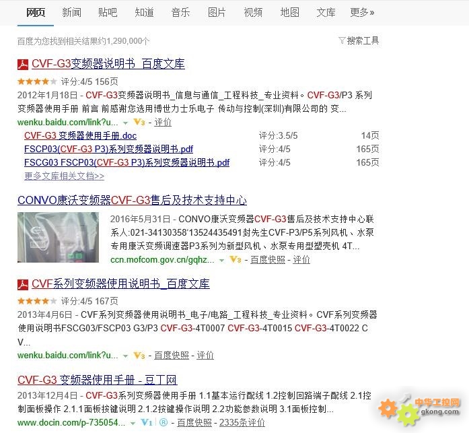Open CVF-G3变频器说明书_百度文库 result

(108, 64)
